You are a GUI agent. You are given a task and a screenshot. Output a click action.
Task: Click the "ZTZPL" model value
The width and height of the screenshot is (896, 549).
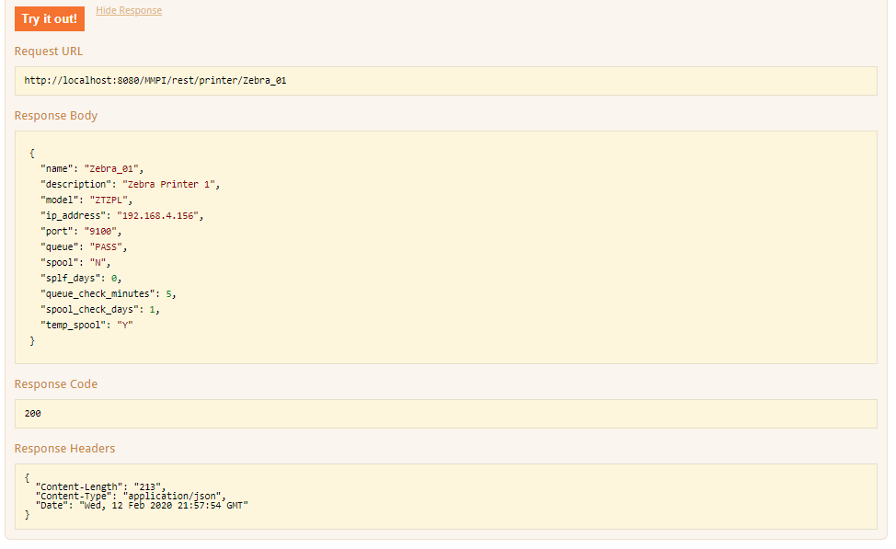pyautogui.click(x=109, y=200)
